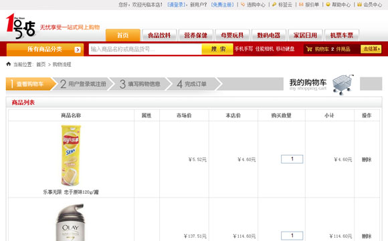Viewport: 388px width, 241px height.
Task: Open the 所有商品分类 category menu
Action: pyautogui.click(x=45, y=49)
